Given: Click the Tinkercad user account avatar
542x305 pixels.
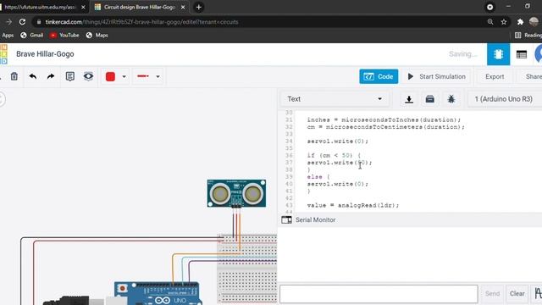Looking at the screenshot, I should (x=539, y=54).
